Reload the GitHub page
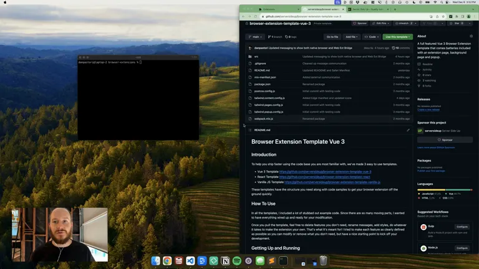 (x=255, y=16)
